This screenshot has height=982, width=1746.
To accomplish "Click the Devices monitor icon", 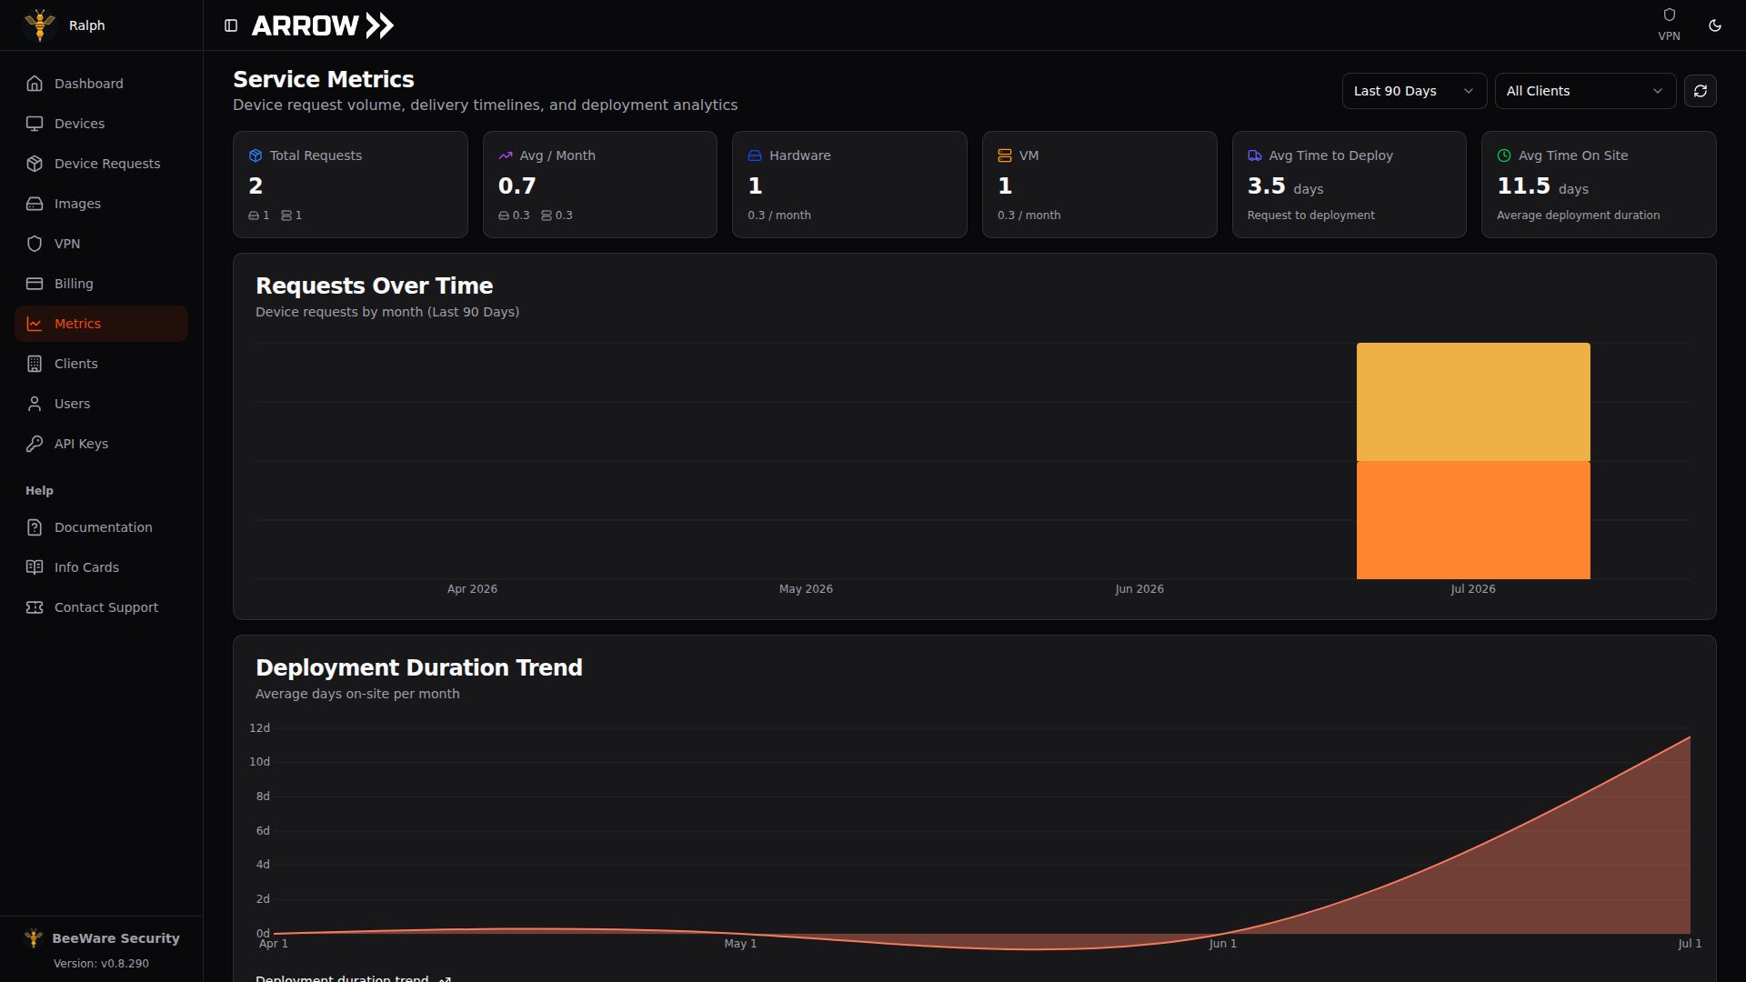I will point(35,124).
